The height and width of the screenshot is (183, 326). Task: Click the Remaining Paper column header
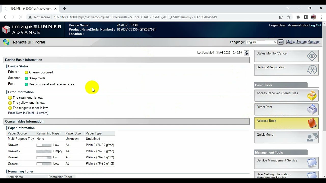[x=48, y=133]
